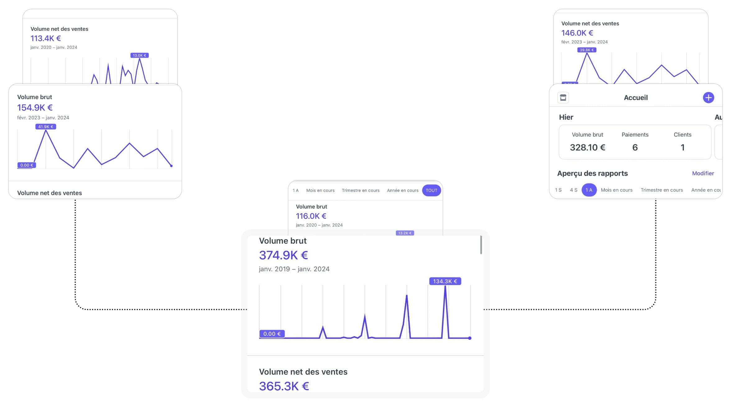This screenshot has height=404, width=731.
Task: Click the 13.0K € chart marker
Action: click(139, 55)
